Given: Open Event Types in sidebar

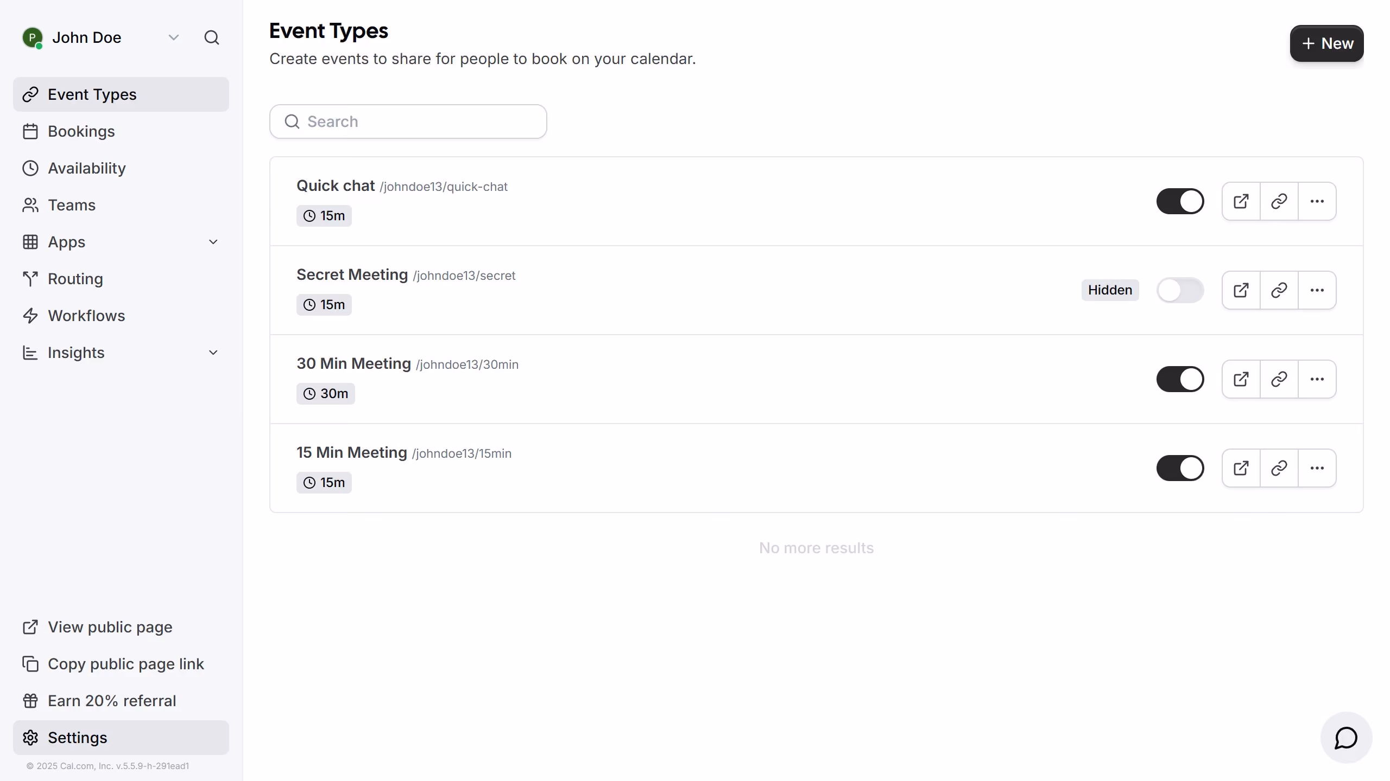Looking at the screenshot, I should (121, 94).
